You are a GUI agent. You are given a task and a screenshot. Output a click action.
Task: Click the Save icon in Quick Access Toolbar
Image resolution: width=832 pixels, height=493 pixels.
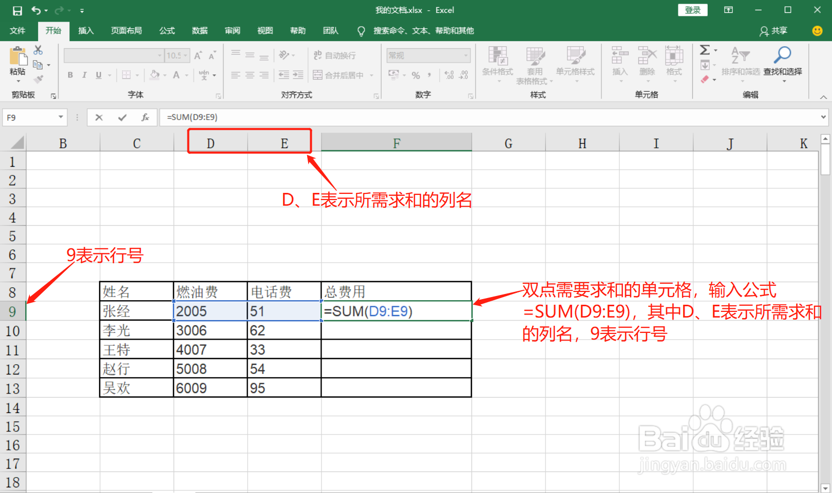[17, 10]
